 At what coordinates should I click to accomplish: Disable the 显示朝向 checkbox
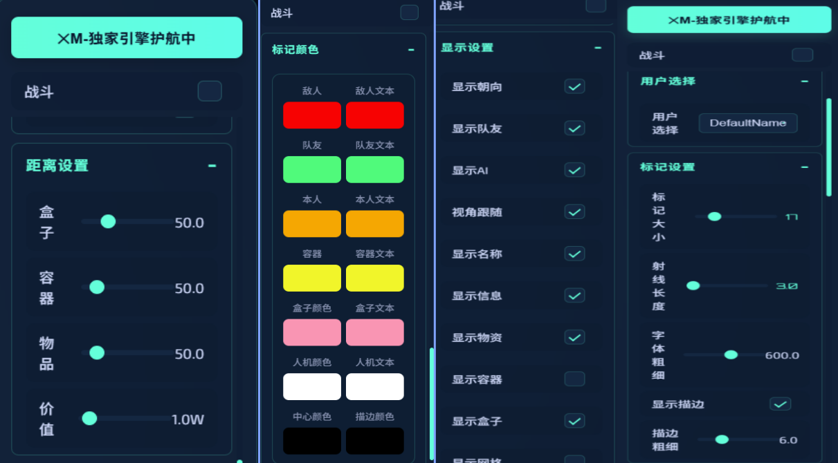(574, 86)
